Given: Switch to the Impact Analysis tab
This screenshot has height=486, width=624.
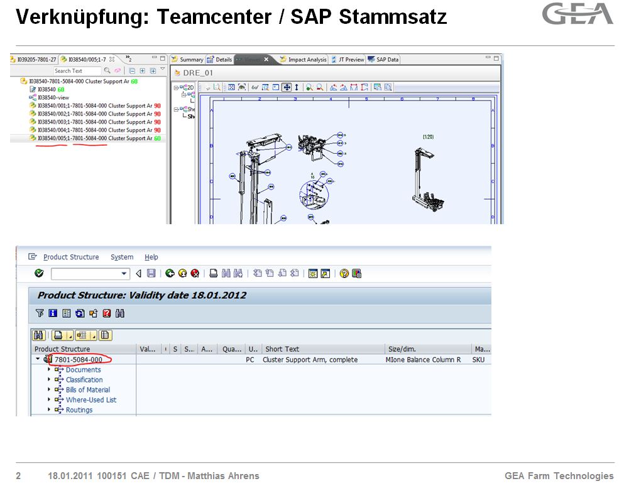Looking at the screenshot, I should point(304,59).
